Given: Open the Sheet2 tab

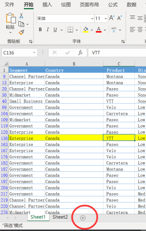Looking at the screenshot, I should [60, 217].
